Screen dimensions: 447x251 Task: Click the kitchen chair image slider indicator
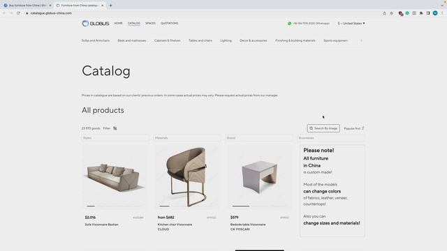164,206
